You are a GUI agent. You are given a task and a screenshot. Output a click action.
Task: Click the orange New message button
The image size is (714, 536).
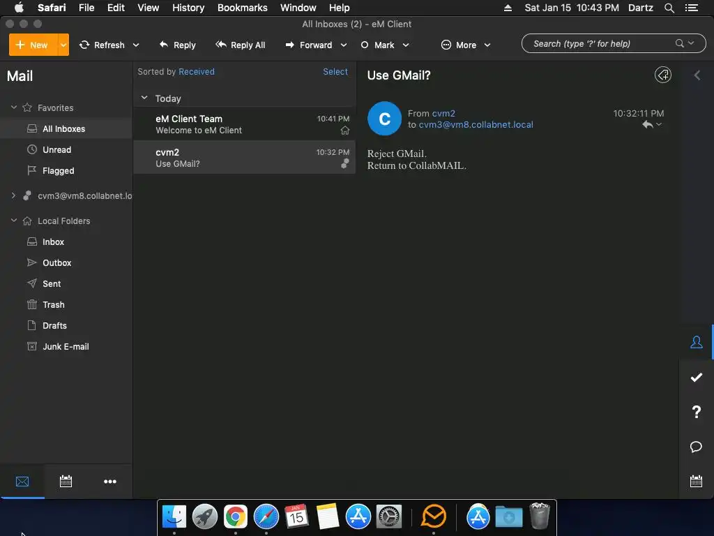point(33,45)
